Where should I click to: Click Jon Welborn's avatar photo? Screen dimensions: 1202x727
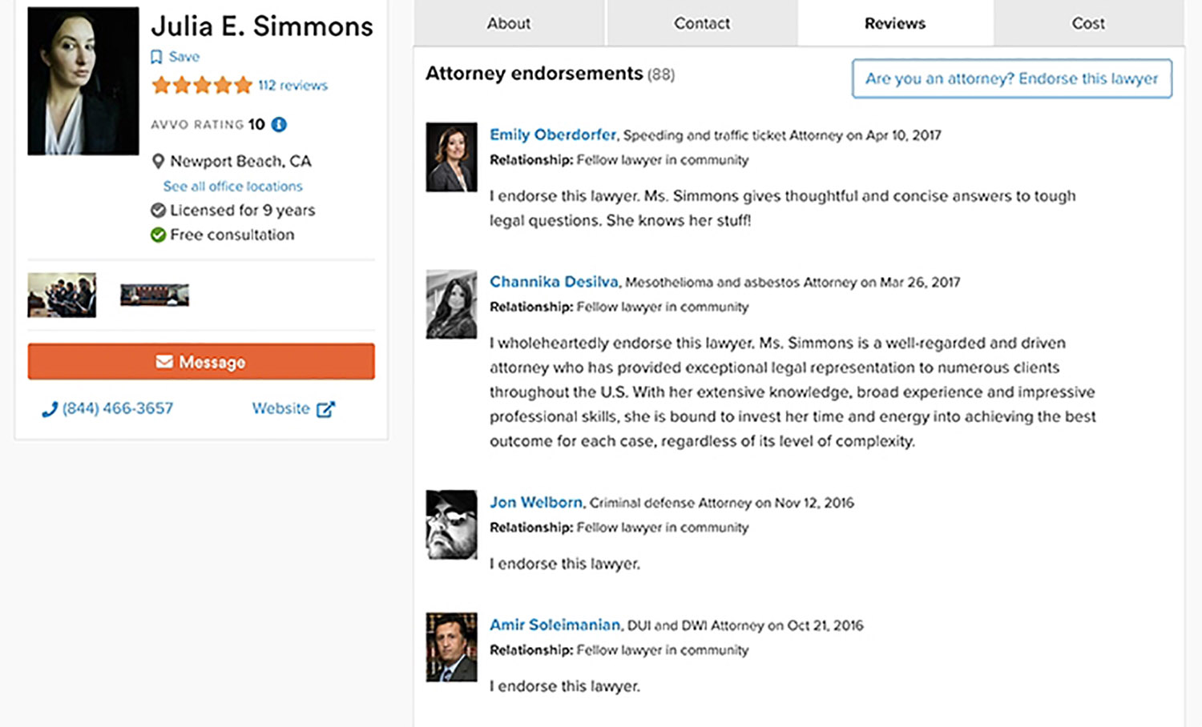click(x=451, y=524)
